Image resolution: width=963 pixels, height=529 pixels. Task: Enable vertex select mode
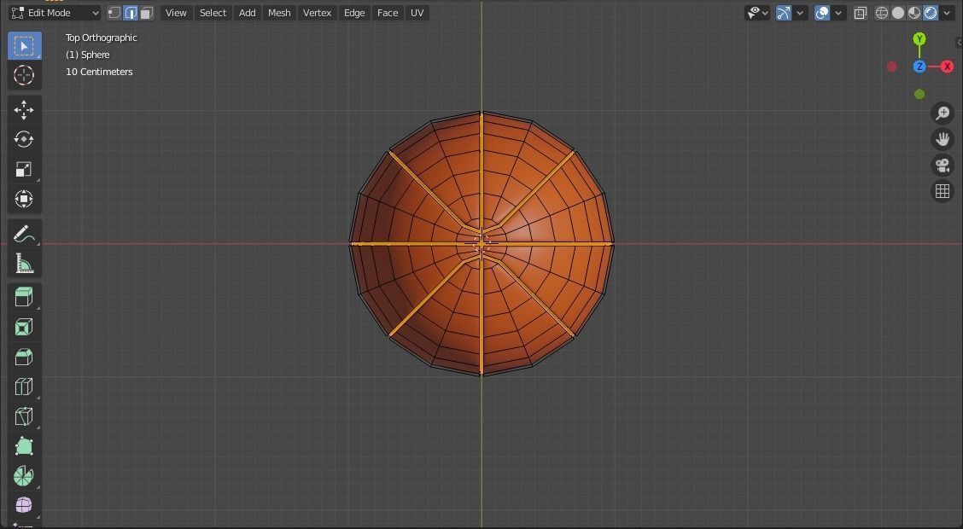click(x=114, y=13)
